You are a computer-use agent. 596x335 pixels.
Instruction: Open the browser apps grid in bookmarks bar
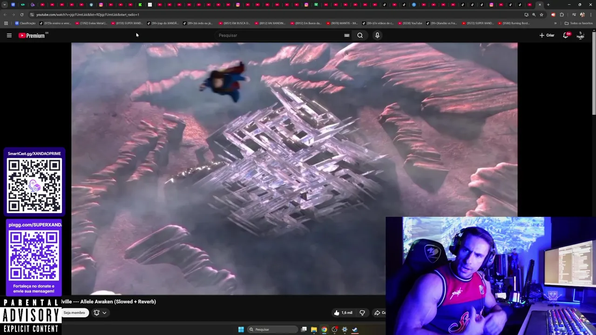pos(6,23)
